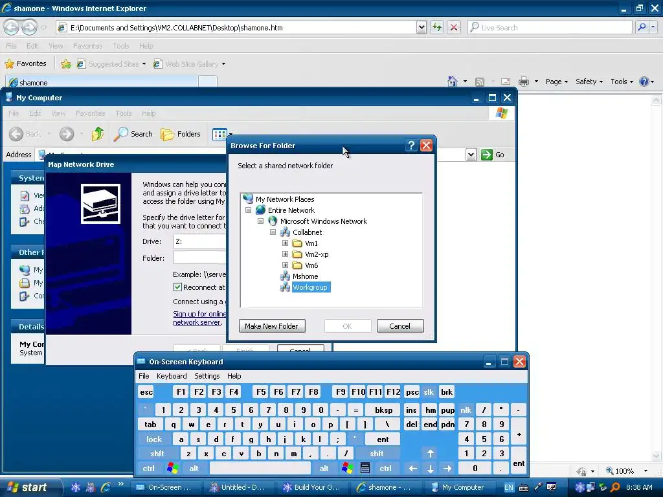Image resolution: width=663 pixels, height=497 pixels.
Task: Click the IE Home icon
Action: point(453,81)
